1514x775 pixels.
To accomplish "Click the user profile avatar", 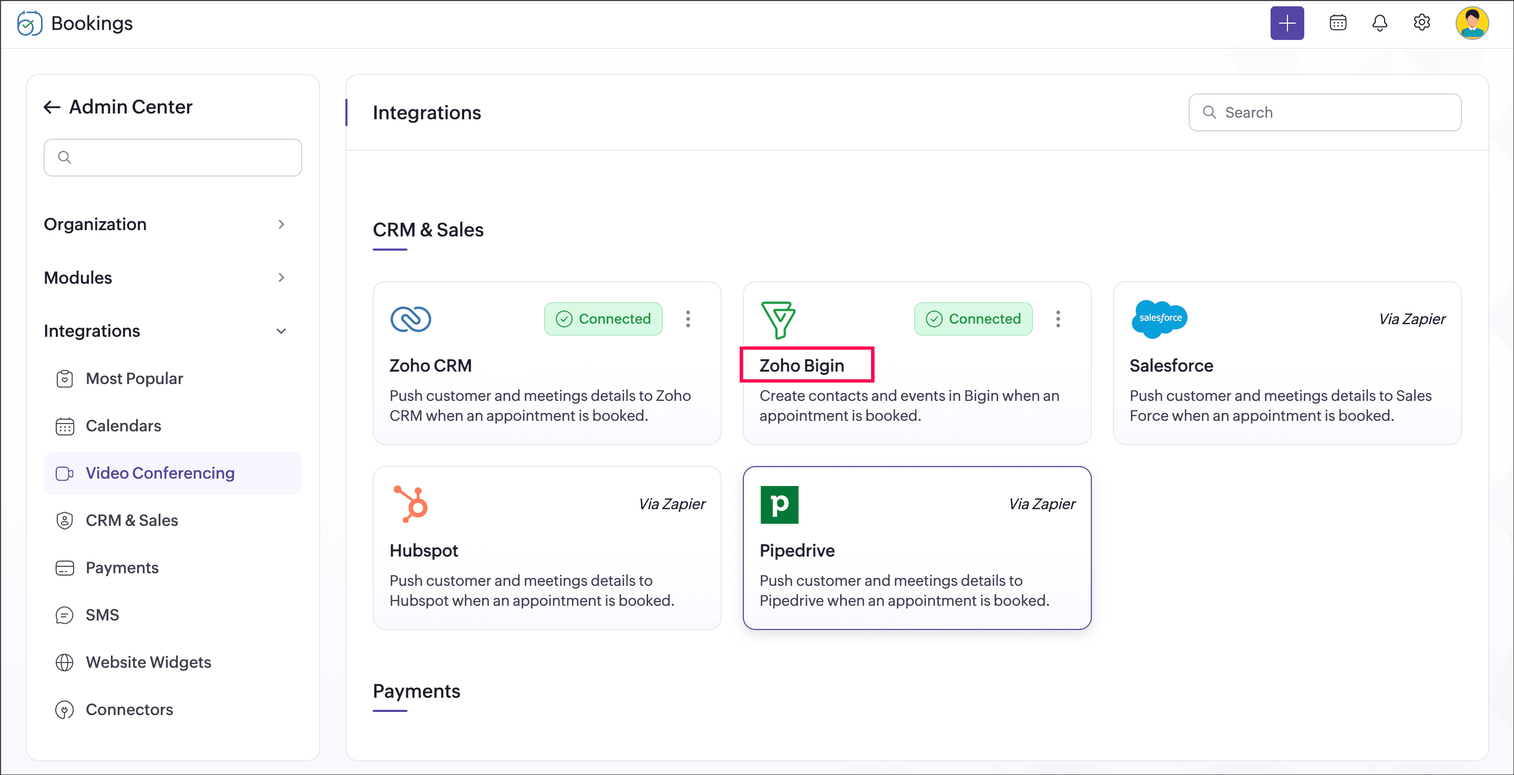I will pyautogui.click(x=1471, y=24).
